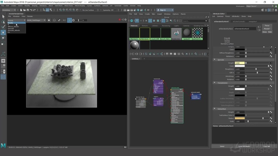
Task: Click the input connections icon in graph toolbar
Action: 133,54
